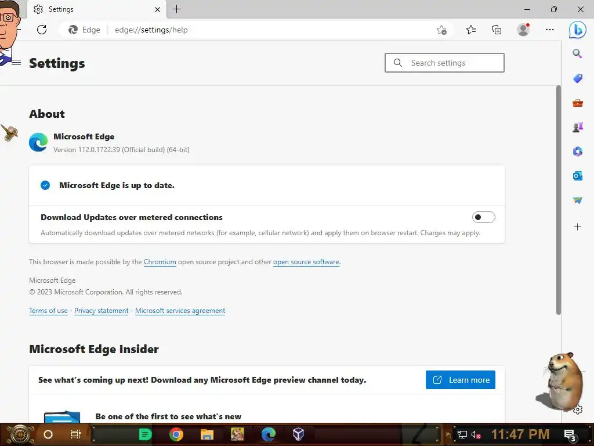Open the notification center with 3 badge
Image resolution: width=594 pixels, height=446 pixels.
(x=570, y=436)
